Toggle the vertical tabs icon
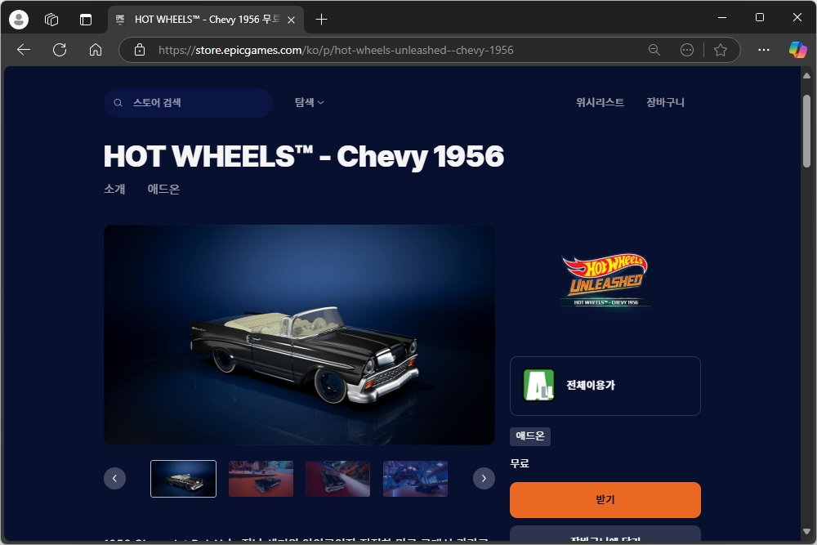 pos(86,20)
